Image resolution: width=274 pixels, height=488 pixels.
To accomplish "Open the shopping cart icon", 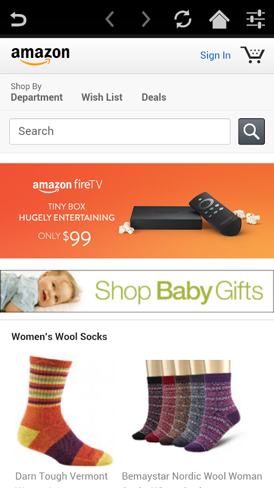I will point(253,55).
